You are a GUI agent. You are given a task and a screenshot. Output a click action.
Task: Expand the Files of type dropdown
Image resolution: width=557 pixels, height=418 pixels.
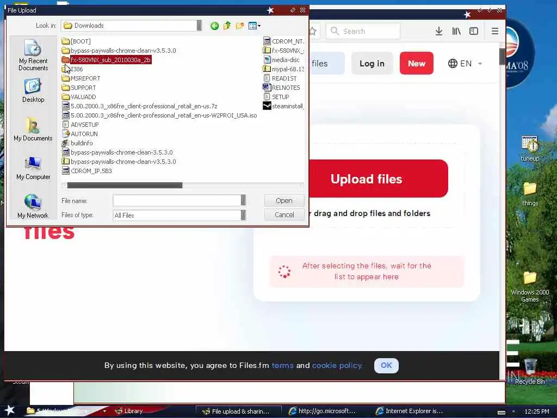pos(243,215)
